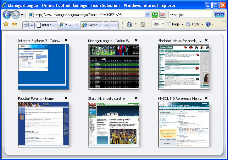
Task: Click the 'ManagerLeague - Online F...' title text
Action: tap(110, 41)
